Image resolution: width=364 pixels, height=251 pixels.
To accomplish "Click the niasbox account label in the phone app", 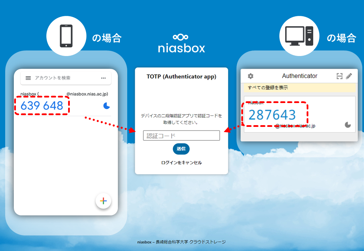I will click(64, 94).
